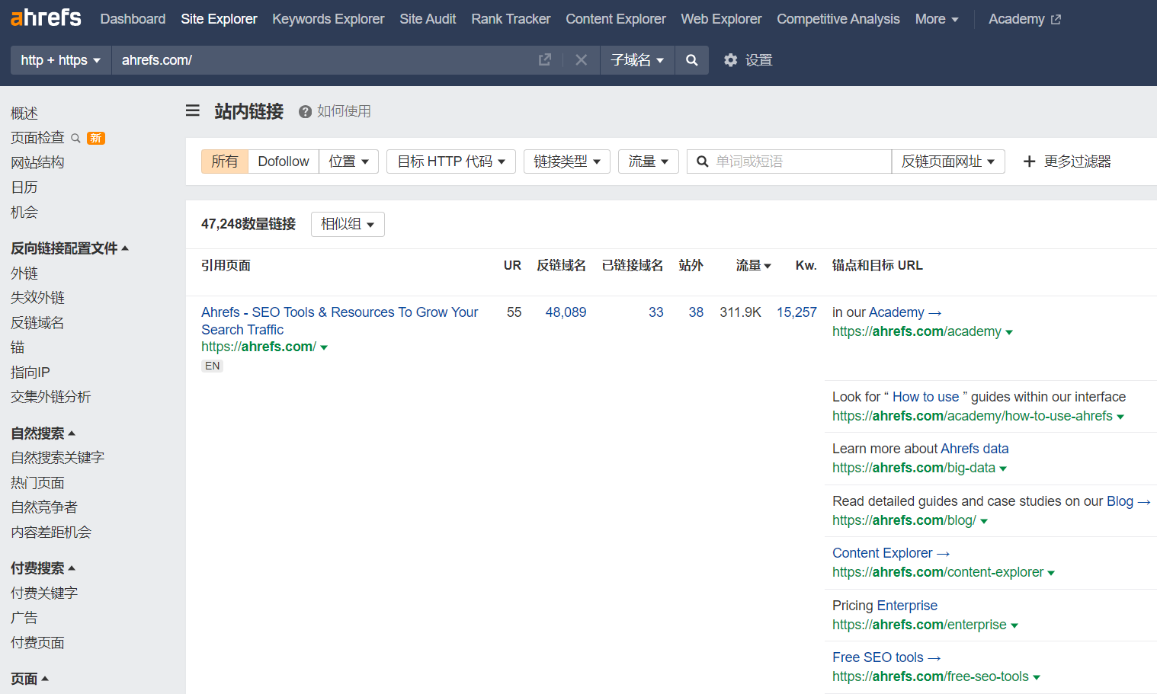Open Content Explorer tab
The image size is (1157, 694).
pos(616,19)
